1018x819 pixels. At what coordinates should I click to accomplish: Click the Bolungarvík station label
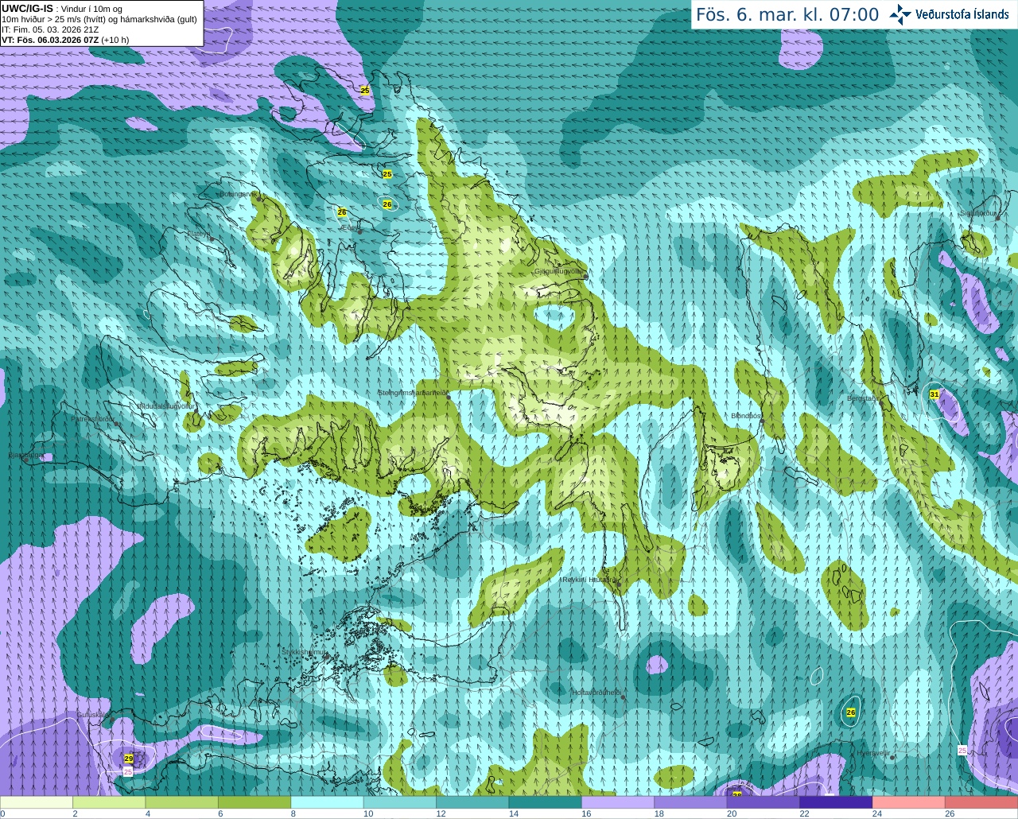tap(238, 194)
